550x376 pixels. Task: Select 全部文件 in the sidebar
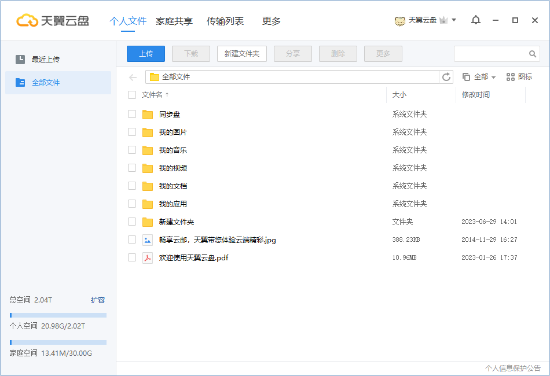(x=58, y=83)
